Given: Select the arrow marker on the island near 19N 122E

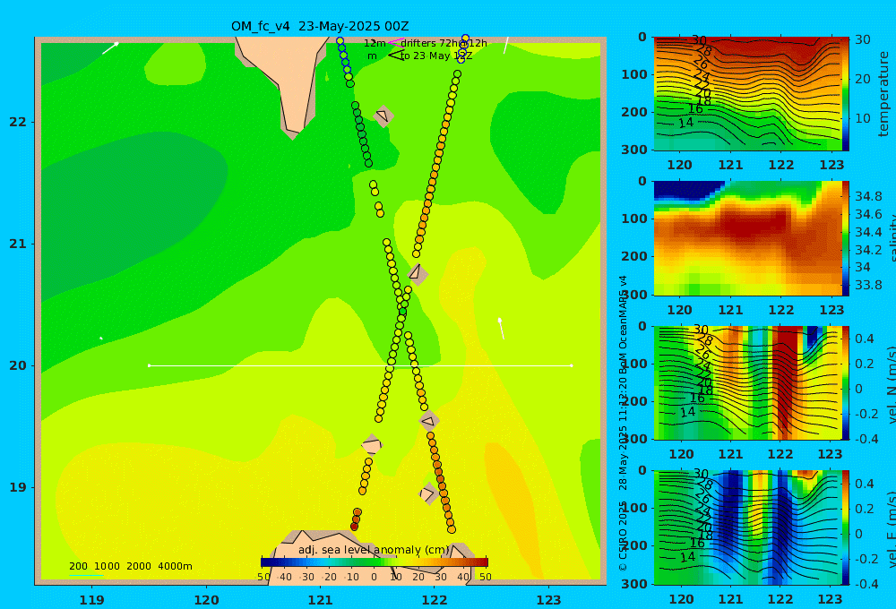Looking at the screenshot, I should coord(427,493).
